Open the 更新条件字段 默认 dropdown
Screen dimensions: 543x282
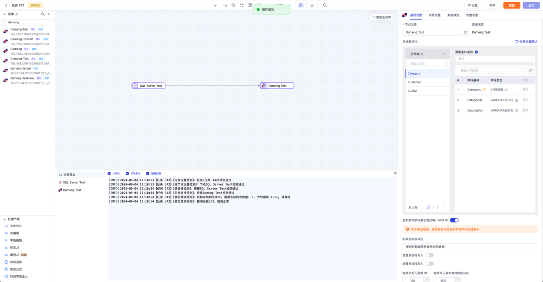pyautogui.click(x=495, y=59)
